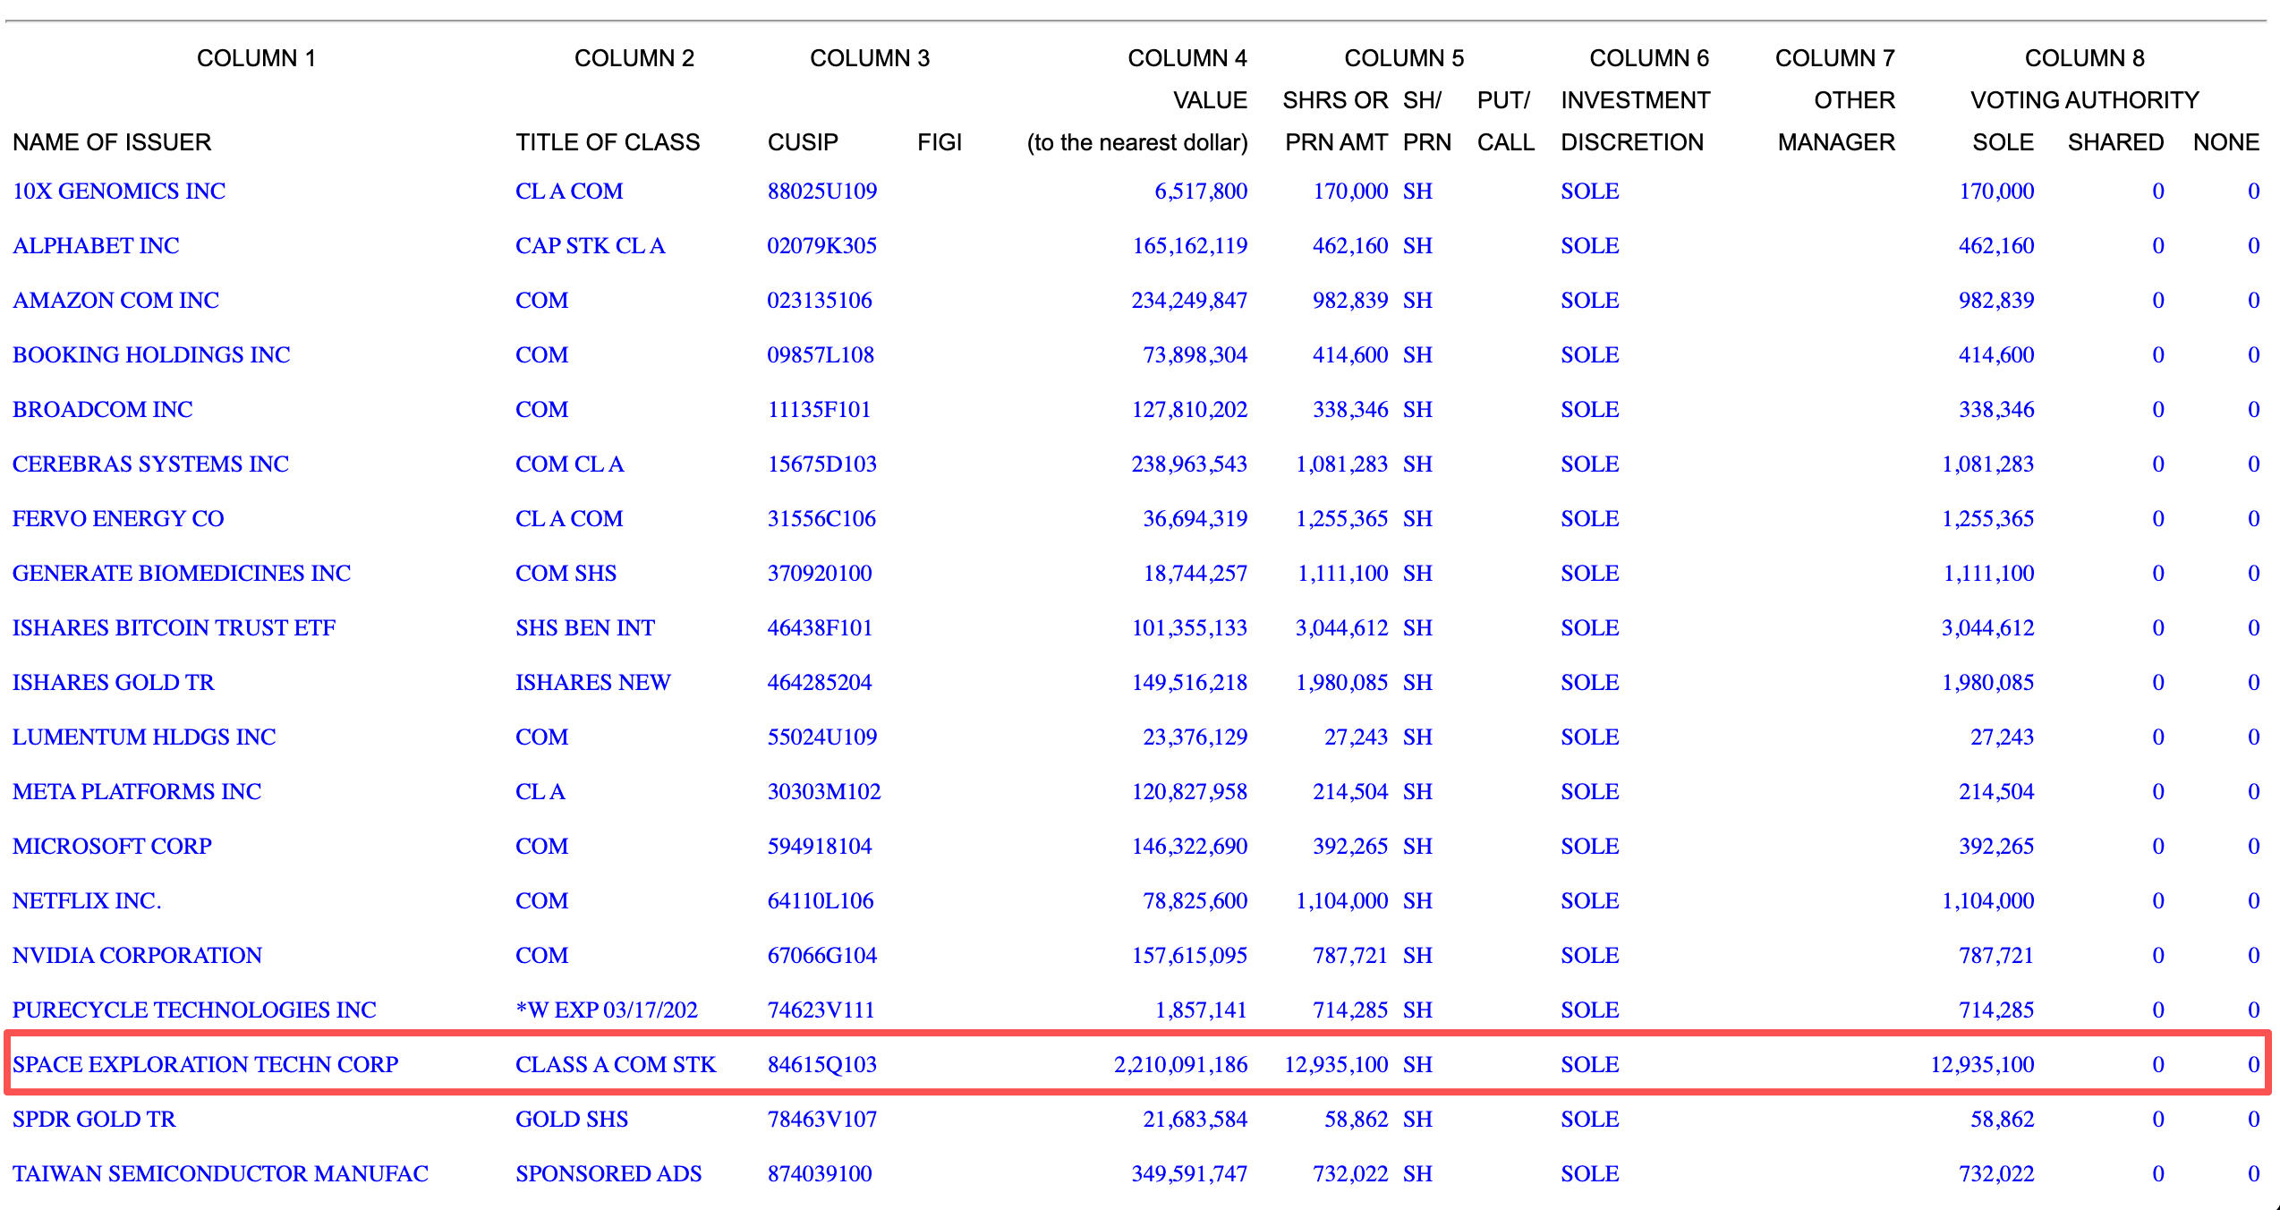Select CUSIP "09857L108"
The width and height of the screenshot is (2280, 1210).
821,354
